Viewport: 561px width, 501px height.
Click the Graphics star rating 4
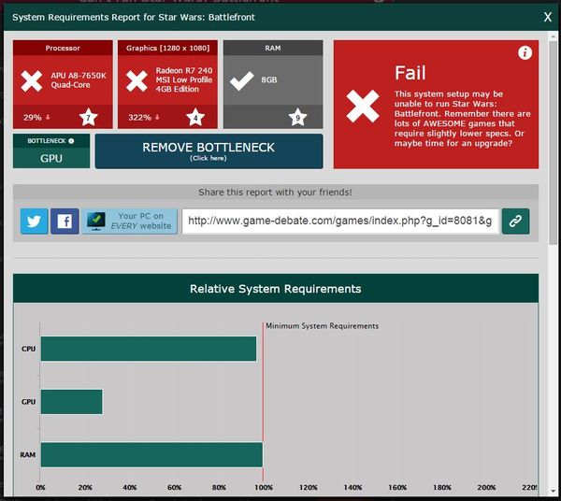pos(195,117)
